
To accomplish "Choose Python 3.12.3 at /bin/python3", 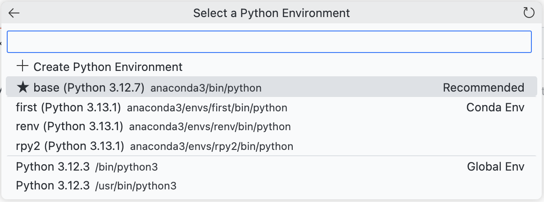I will point(53,167).
